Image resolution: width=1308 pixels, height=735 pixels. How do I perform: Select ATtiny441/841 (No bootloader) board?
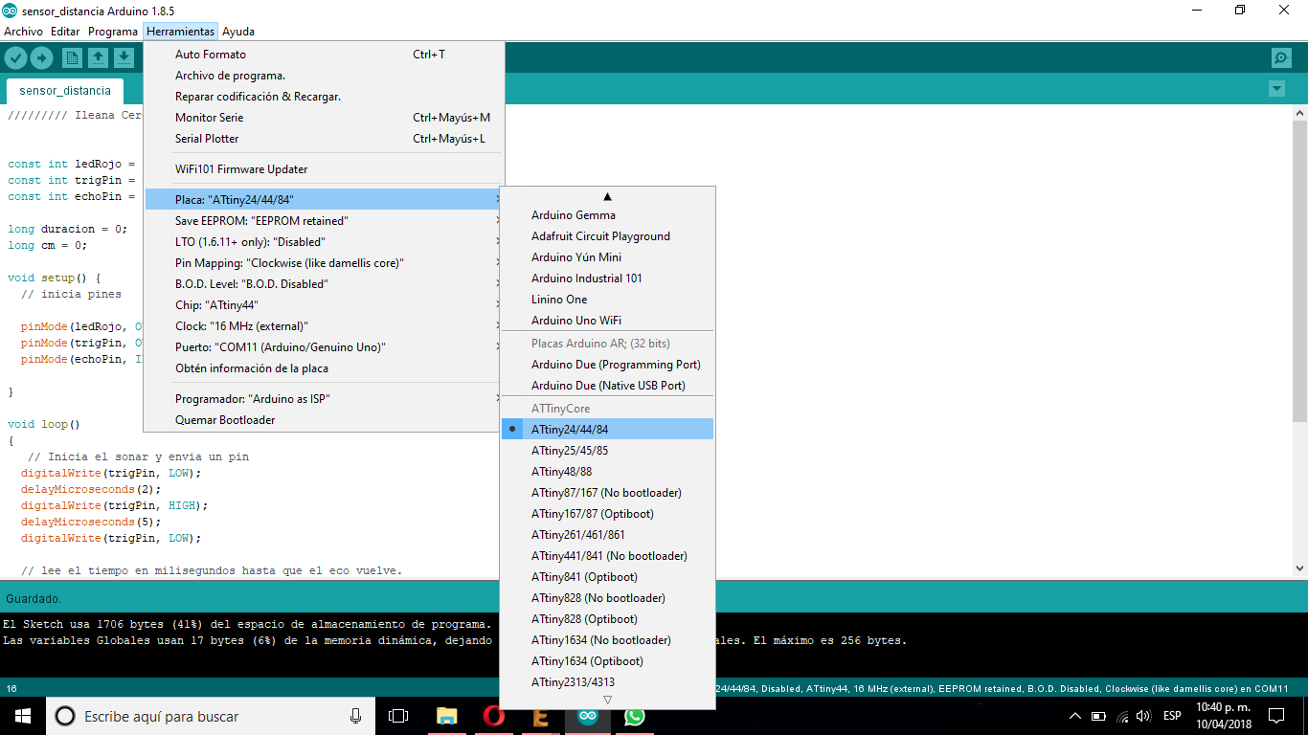[x=607, y=556]
